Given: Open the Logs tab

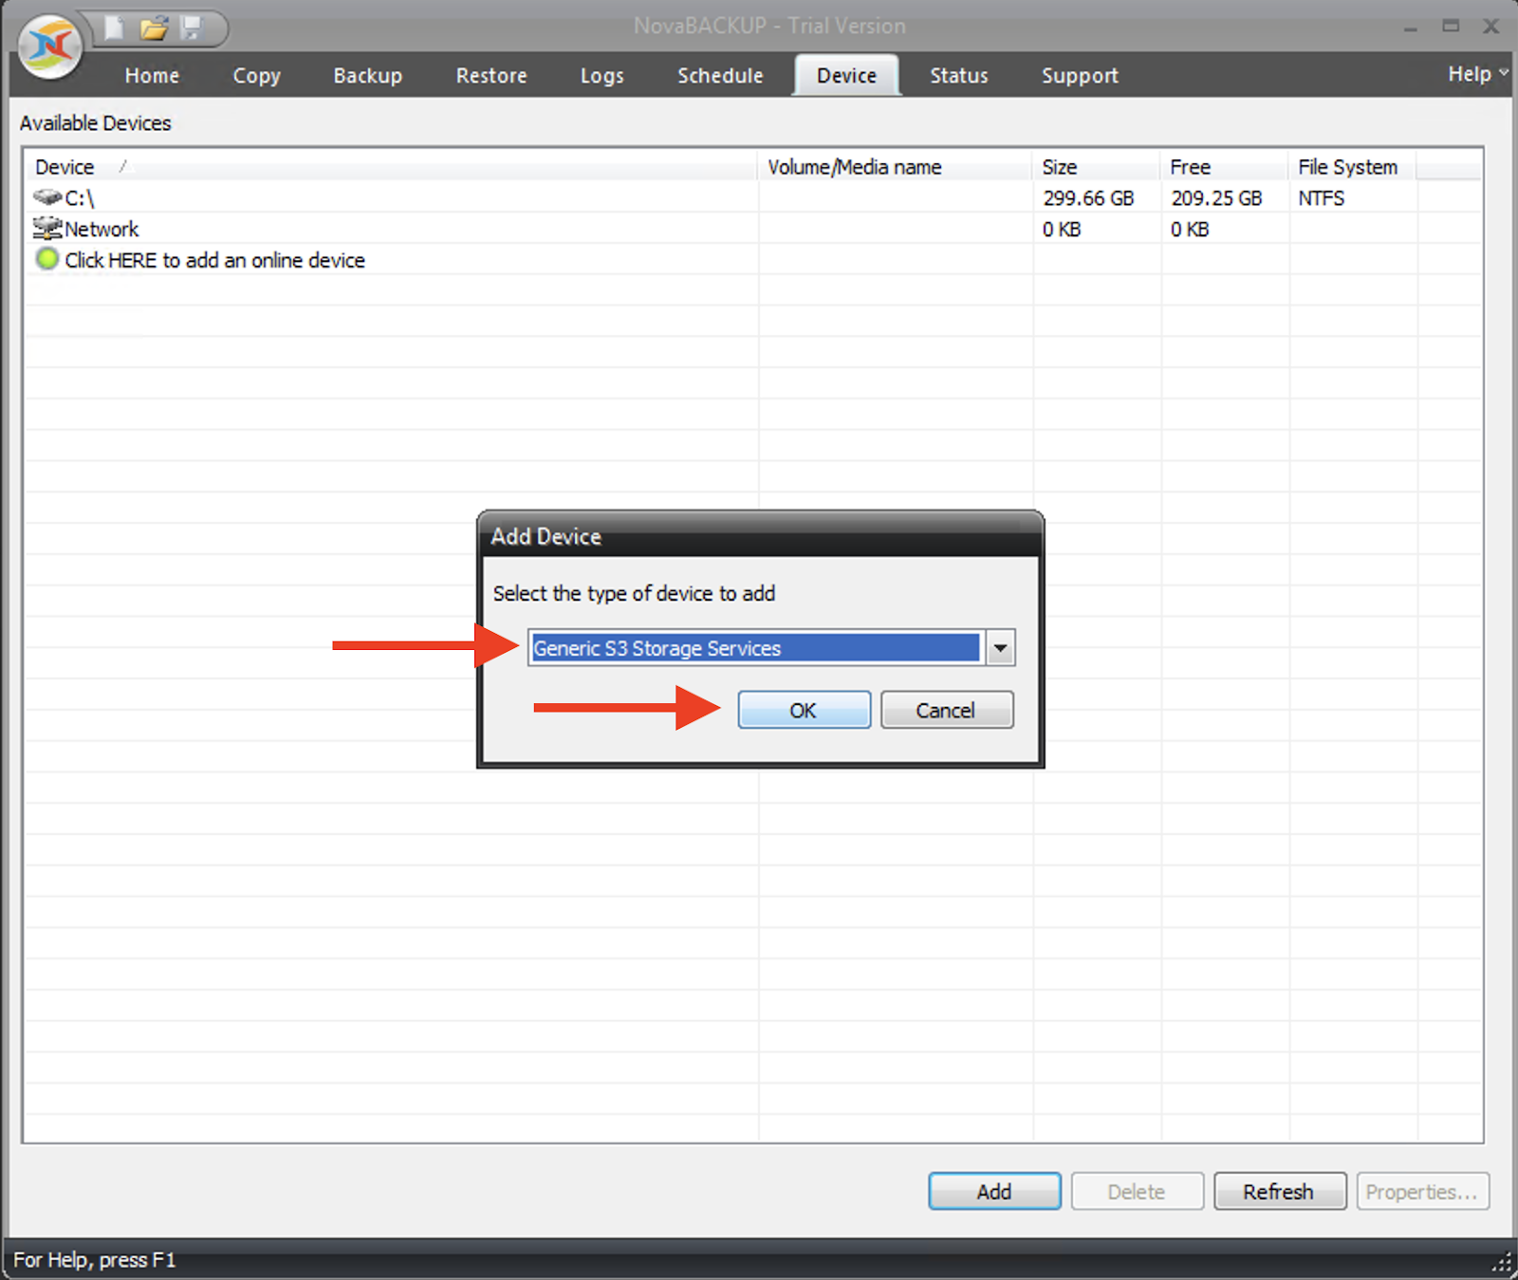Looking at the screenshot, I should click(x=602, y=76).
